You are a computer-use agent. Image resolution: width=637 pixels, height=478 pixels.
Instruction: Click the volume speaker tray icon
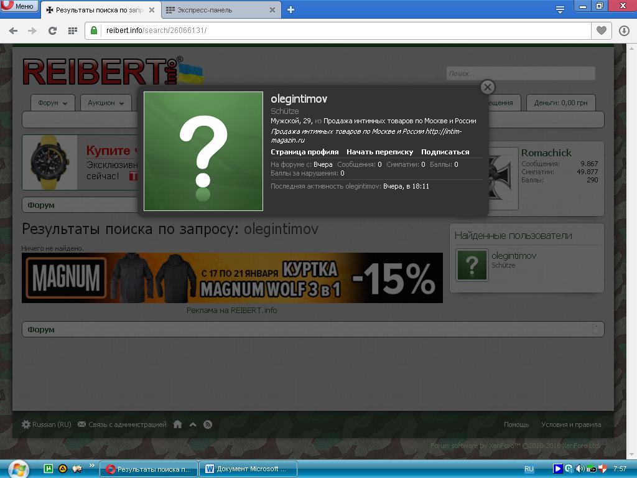pos(580,469)
